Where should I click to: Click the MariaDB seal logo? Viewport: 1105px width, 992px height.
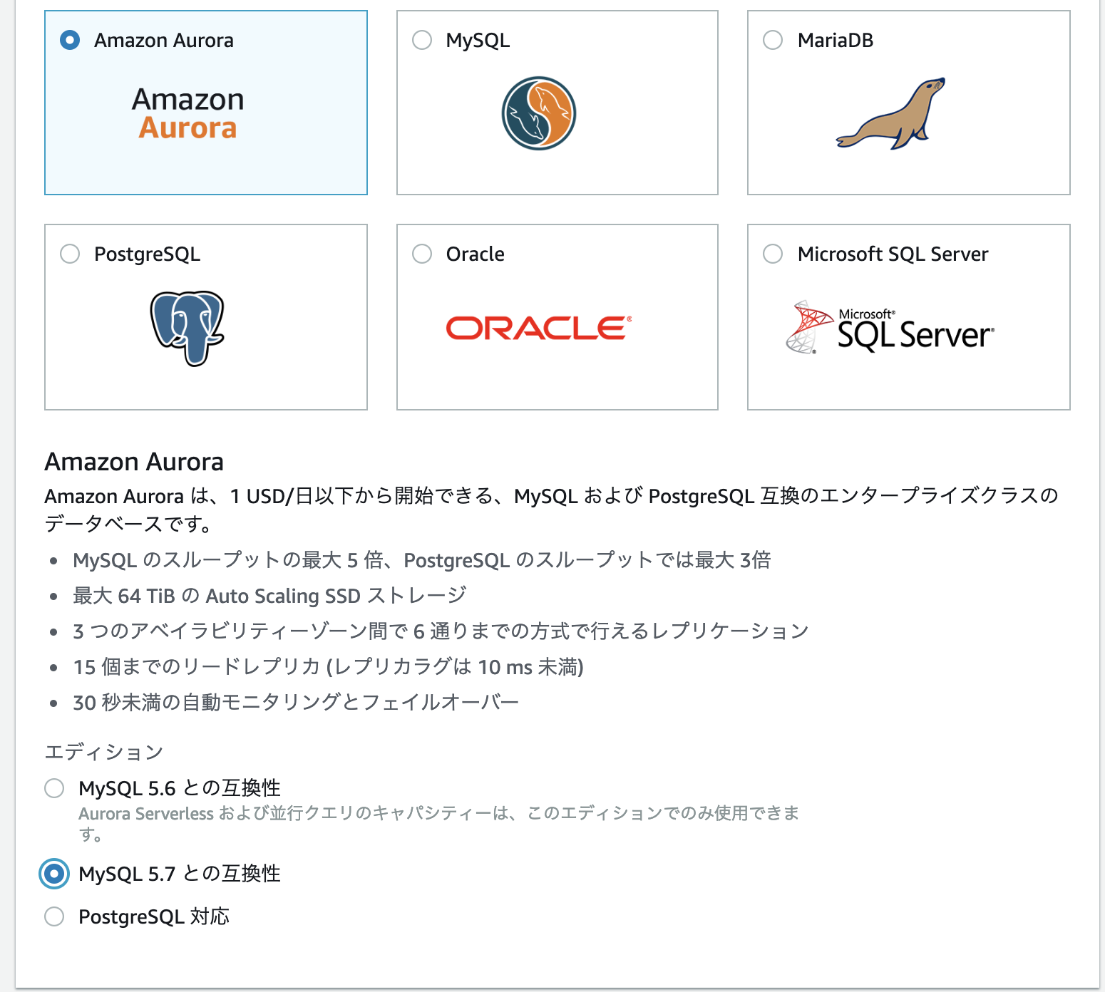[891, 113]
